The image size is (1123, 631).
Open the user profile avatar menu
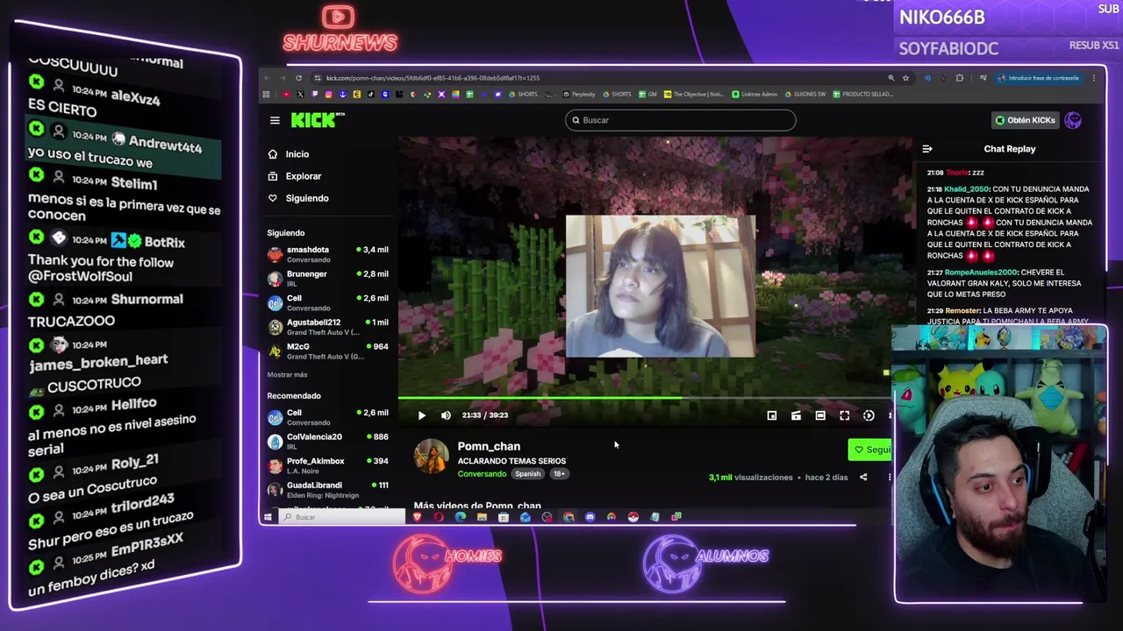[x=1073, y=120]
